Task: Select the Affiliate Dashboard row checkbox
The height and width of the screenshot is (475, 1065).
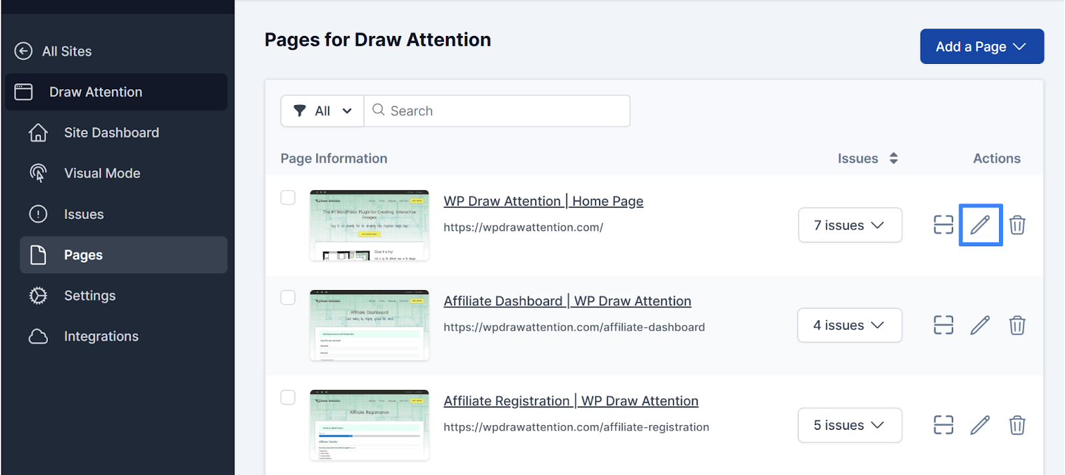Action: (x=288, y=297)
